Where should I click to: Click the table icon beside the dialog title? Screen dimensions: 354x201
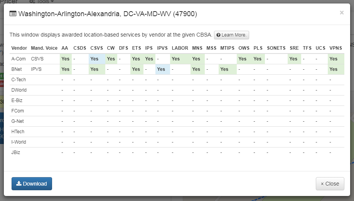click(x=13, y=14)
